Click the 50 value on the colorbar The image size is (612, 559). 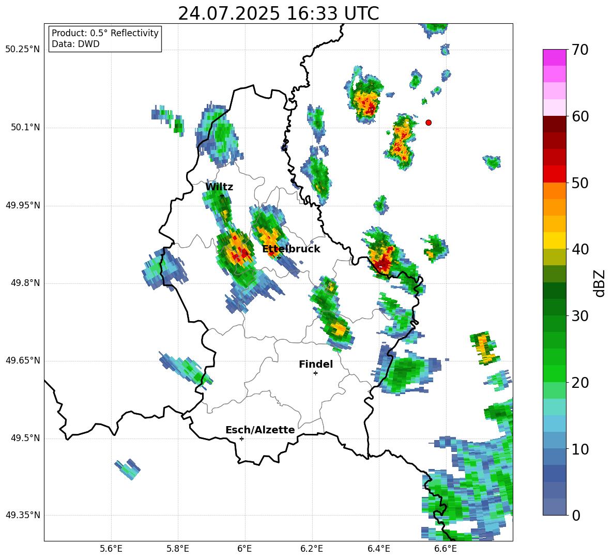(x=580, y=183)
